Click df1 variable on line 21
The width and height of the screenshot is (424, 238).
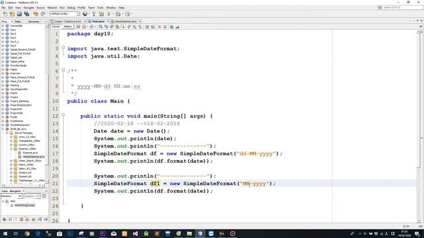click(x=155, y=184)
